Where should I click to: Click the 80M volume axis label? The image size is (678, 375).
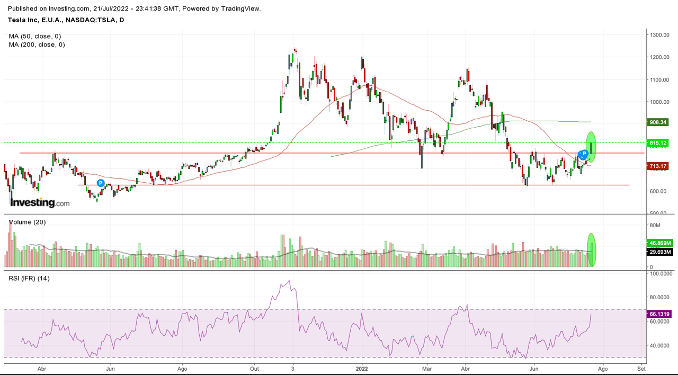tap(656, 225)
